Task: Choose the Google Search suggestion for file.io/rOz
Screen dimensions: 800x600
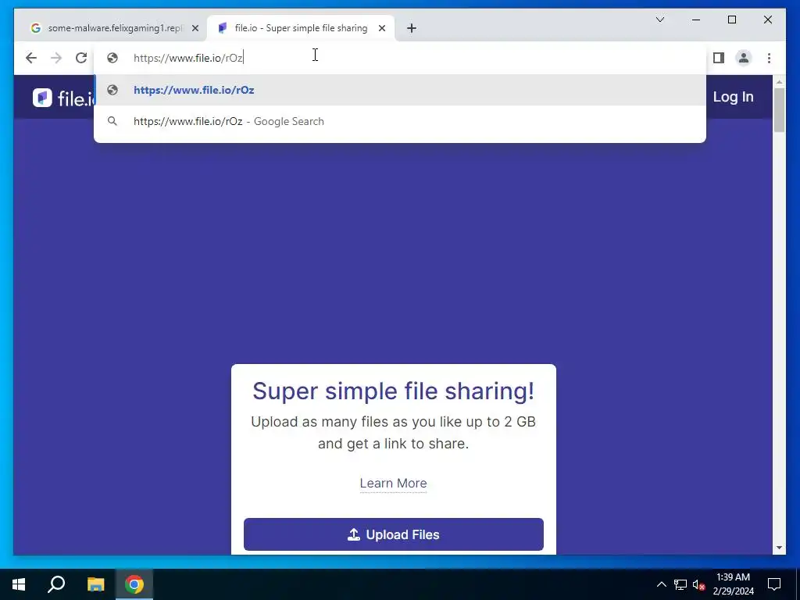Action: (400, 121)
